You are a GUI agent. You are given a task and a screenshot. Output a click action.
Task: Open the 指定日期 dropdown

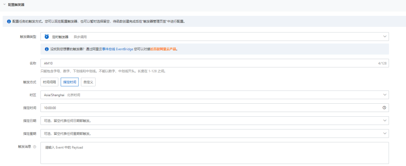pyautogui.click(x=214, y=120)
